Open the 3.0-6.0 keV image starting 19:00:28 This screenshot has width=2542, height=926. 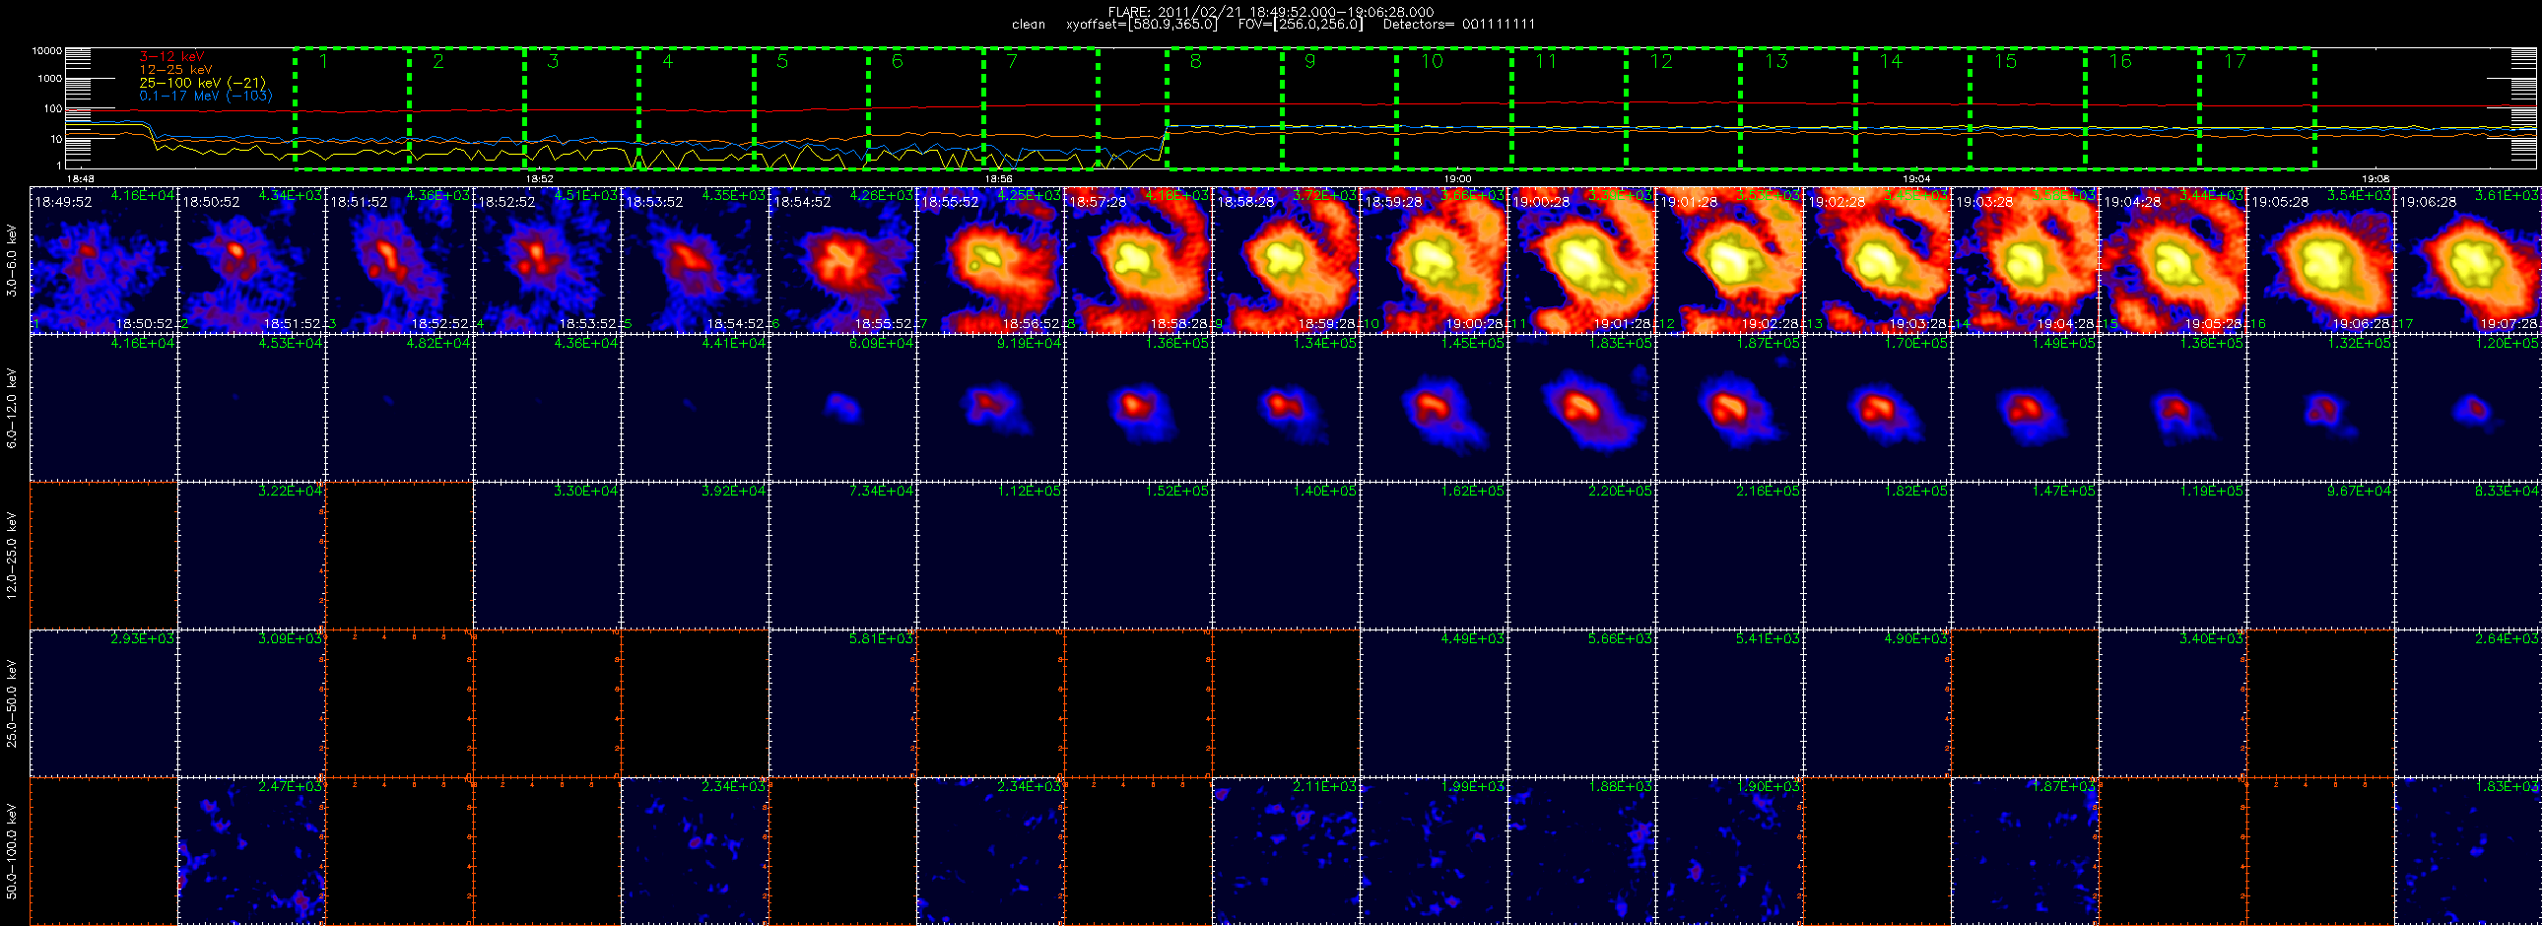pyautogui.click(x=1581, y=259)
